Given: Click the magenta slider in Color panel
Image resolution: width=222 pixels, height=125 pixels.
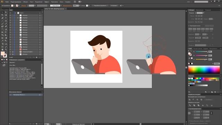Looking at the screenshot, I should tap(201, 56).
